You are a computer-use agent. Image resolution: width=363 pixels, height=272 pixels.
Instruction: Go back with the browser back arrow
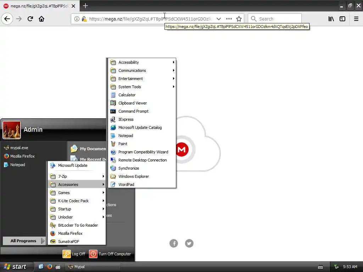7,19
